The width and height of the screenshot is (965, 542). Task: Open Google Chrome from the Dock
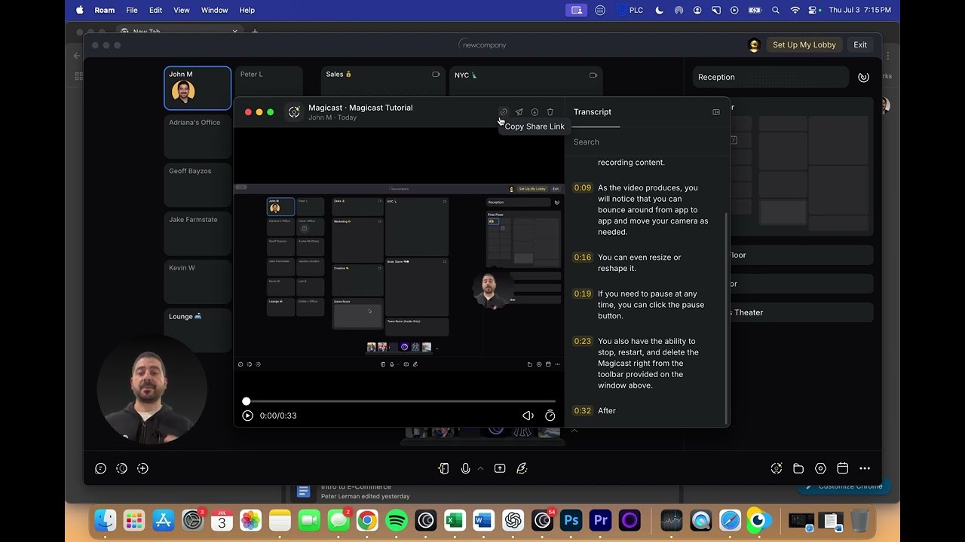click(367, 520)
